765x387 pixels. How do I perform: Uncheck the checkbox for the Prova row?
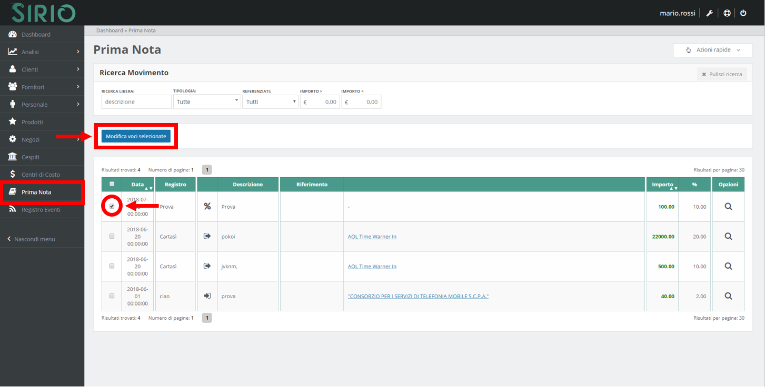click(112, 206)
